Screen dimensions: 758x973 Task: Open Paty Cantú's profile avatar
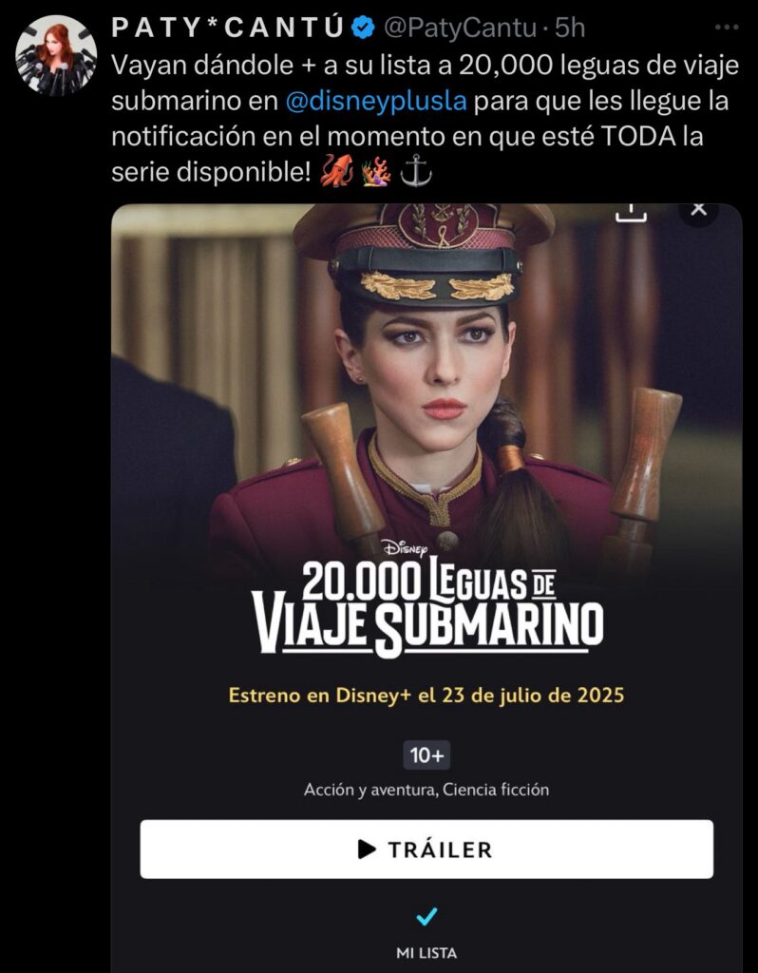pos(56,55)
